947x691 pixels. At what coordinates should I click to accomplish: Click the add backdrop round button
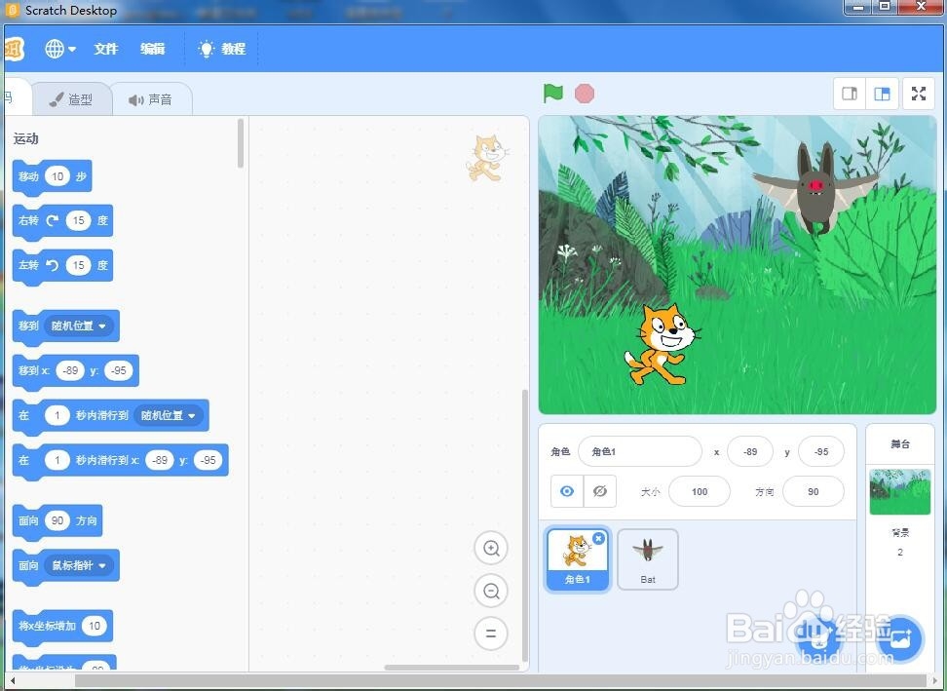click(x=900, y=638)
